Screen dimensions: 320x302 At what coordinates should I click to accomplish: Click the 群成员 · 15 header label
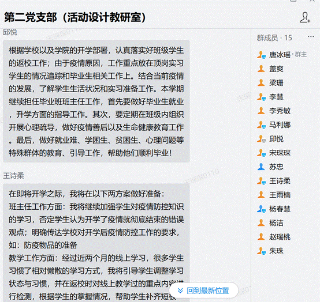[274, 38]
